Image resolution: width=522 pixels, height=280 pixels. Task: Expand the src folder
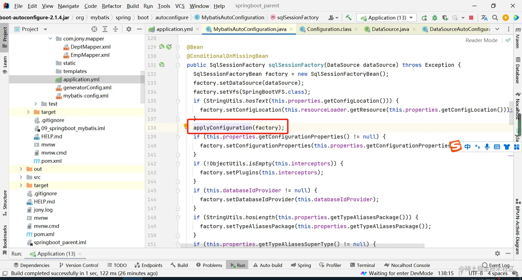pyautogui.click(x=21, y=177)
